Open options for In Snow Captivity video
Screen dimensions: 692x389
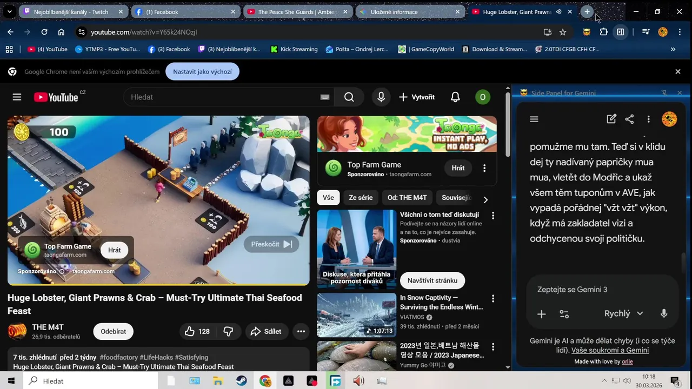[x=493, y=298]
